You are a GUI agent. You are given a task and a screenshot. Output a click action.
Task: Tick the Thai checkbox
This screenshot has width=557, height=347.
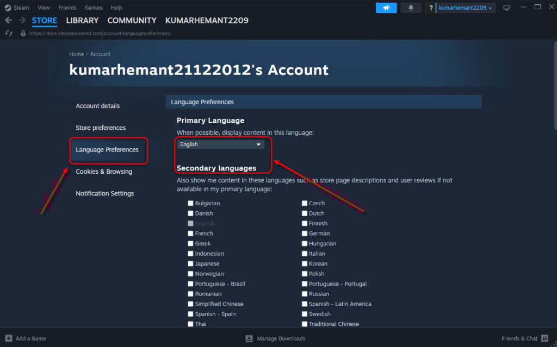(190, 324)
